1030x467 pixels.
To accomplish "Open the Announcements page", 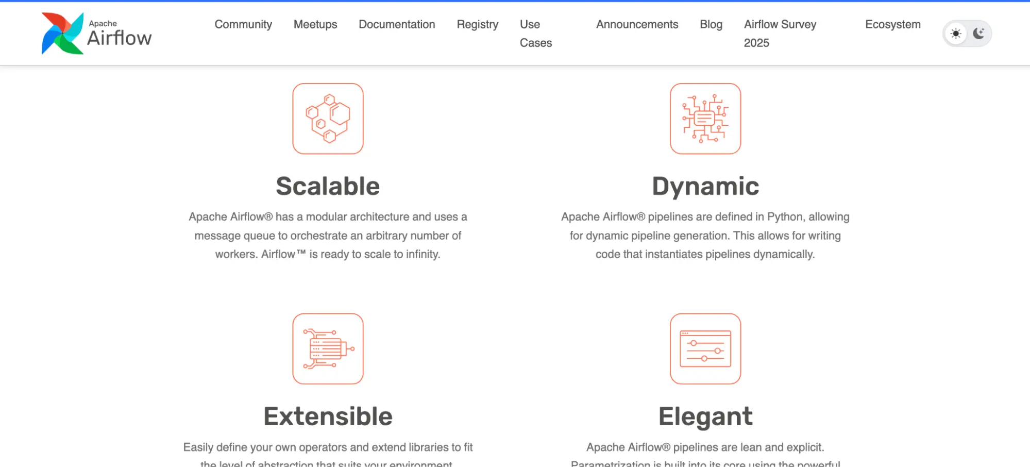I will 637,24.
